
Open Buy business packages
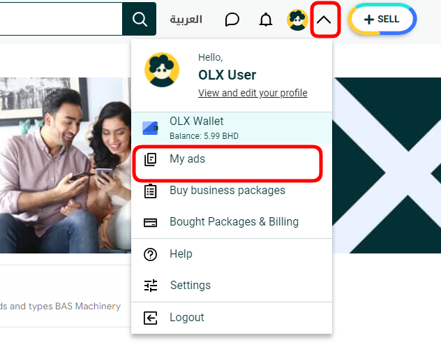[x=232, y=191]
